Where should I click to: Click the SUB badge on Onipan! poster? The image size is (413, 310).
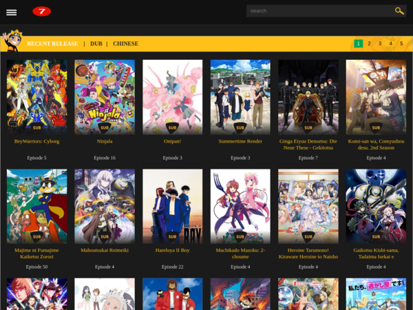pyautogui.click(x=173, y=128)
